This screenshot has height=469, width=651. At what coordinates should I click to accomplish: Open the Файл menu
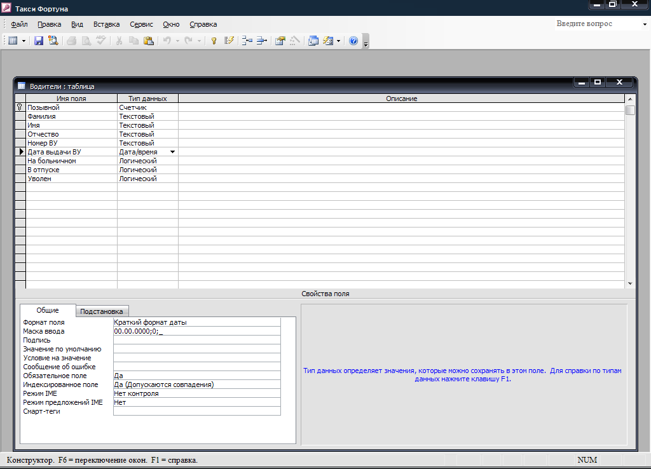(x=19, y=24)
